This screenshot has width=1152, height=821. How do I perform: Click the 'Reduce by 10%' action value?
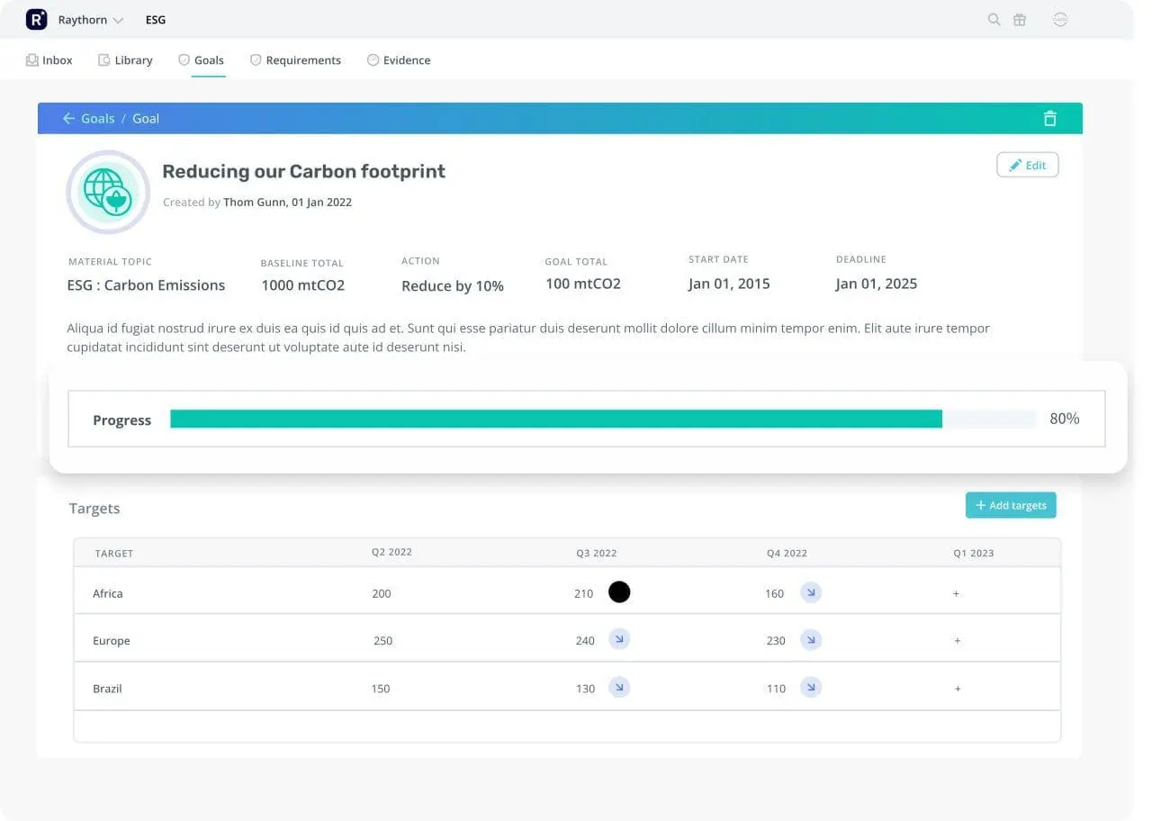coord(453,286)
